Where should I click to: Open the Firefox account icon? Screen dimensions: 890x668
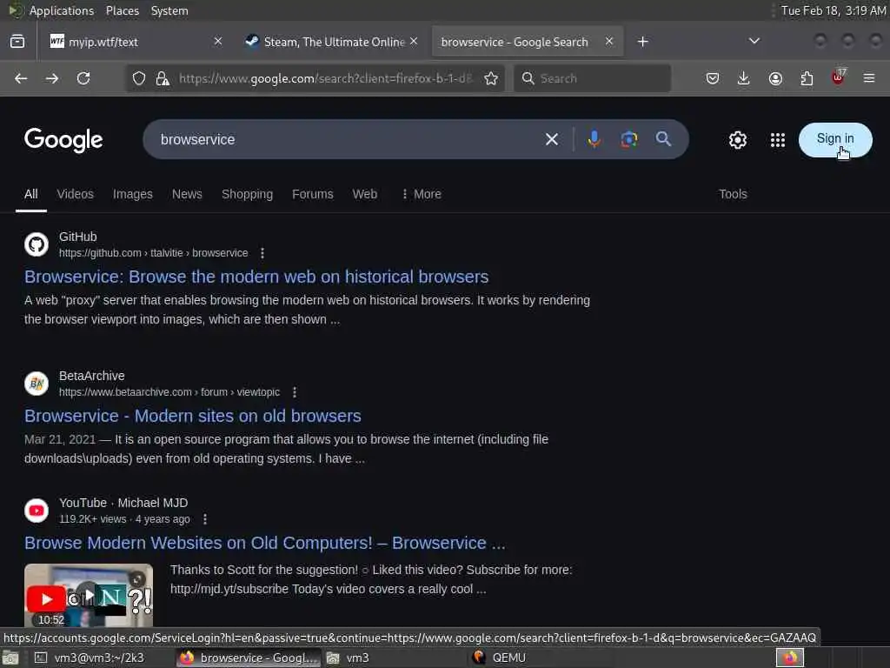pos(775,78)
